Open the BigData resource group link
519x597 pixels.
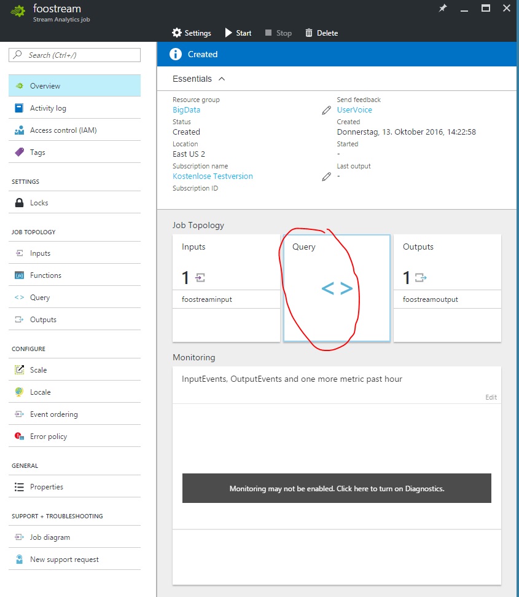click(186, 110)
